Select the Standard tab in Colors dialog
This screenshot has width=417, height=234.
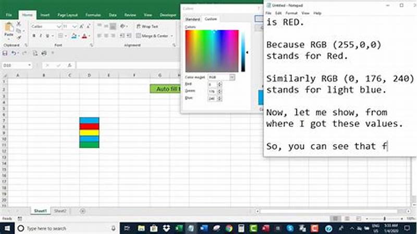click(x=192, y=19)
